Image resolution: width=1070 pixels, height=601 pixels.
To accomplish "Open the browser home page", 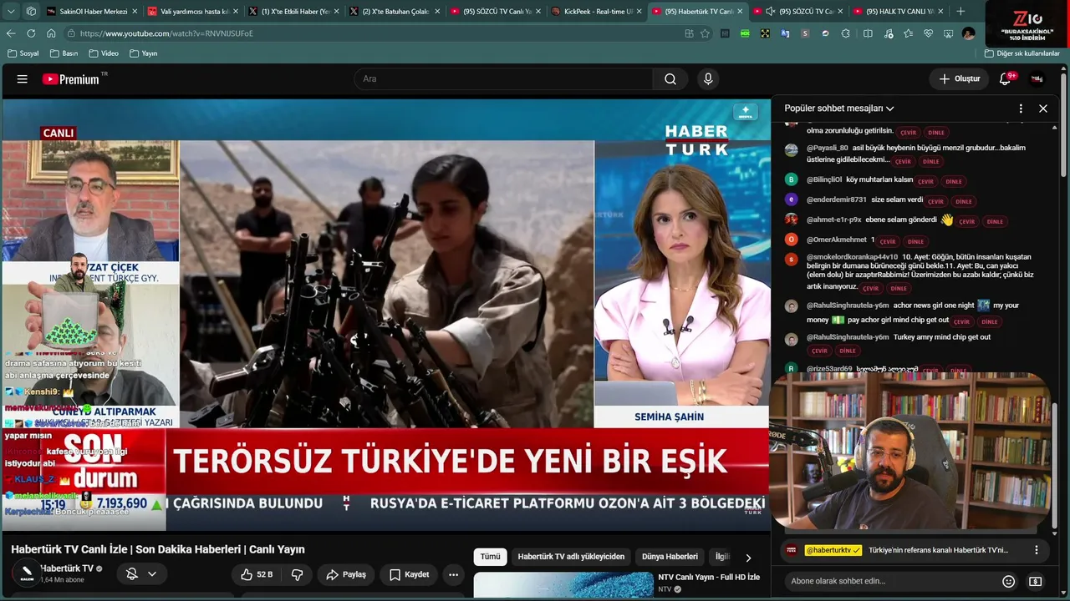I will [51, 33].
